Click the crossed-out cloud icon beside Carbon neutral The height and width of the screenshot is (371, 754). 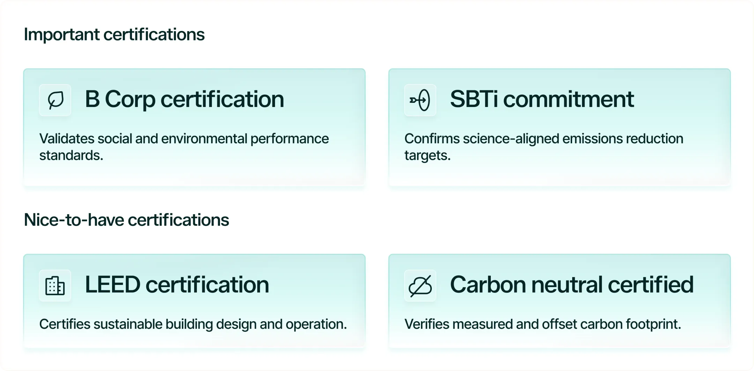pos(420,285)
